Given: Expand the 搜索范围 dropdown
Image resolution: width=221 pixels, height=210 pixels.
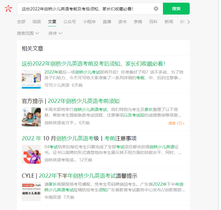Looking at the screenshot, I should pyautogui.click(x=28, y=33).
